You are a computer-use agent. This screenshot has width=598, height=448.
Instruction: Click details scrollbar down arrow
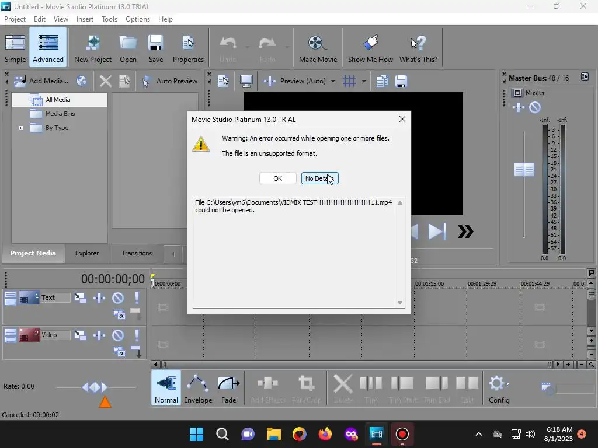pyautogui.click(x=399, y=303)
